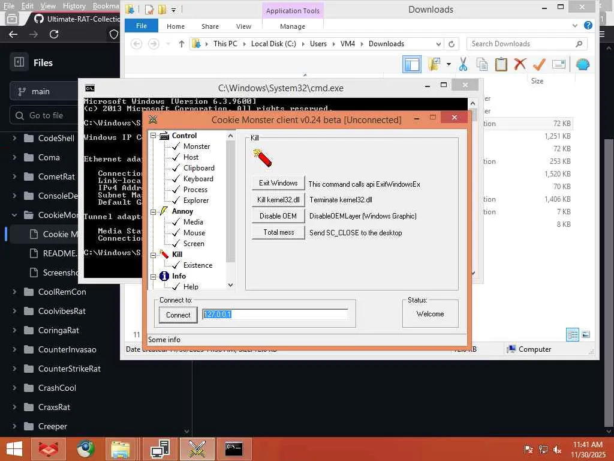
Task: Collapse the Control tree node
Action: pyautogui.click(x=153, y=136)
